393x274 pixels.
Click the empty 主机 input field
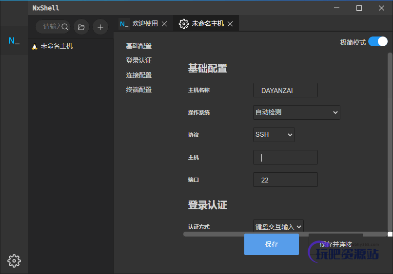click(x=285, y=157)
